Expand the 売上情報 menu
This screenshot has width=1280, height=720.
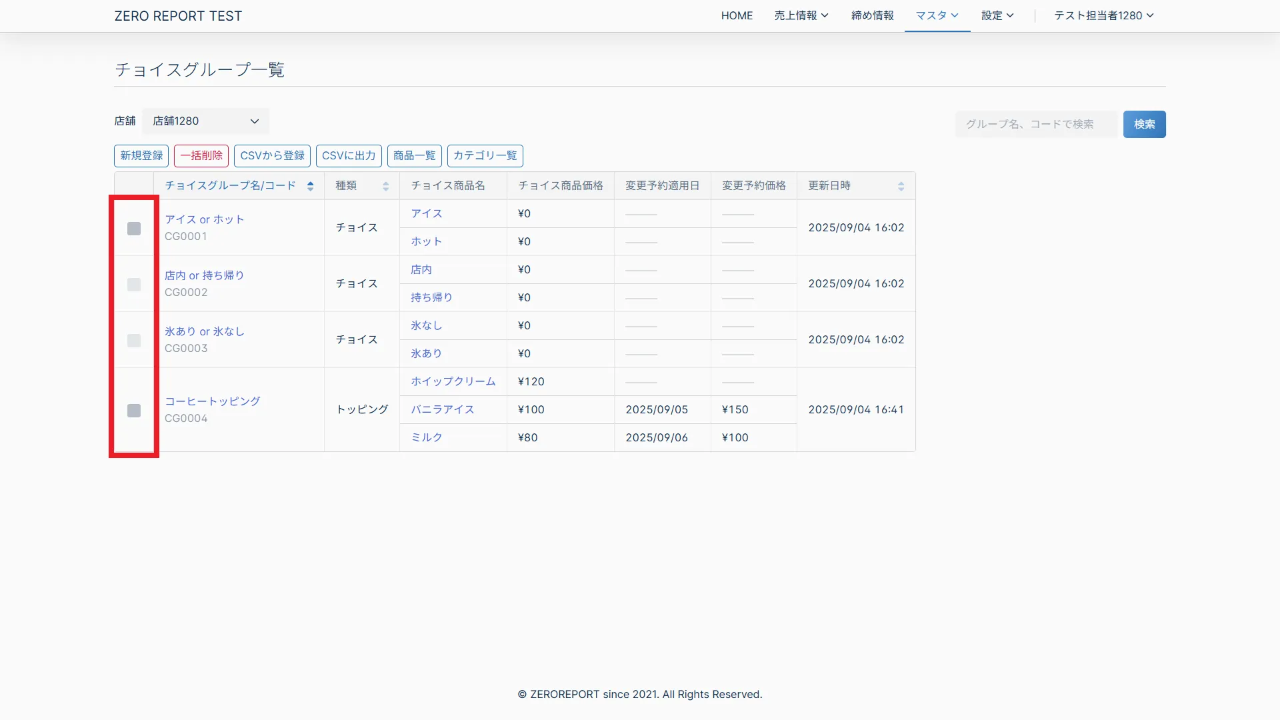tap(801, 15)
